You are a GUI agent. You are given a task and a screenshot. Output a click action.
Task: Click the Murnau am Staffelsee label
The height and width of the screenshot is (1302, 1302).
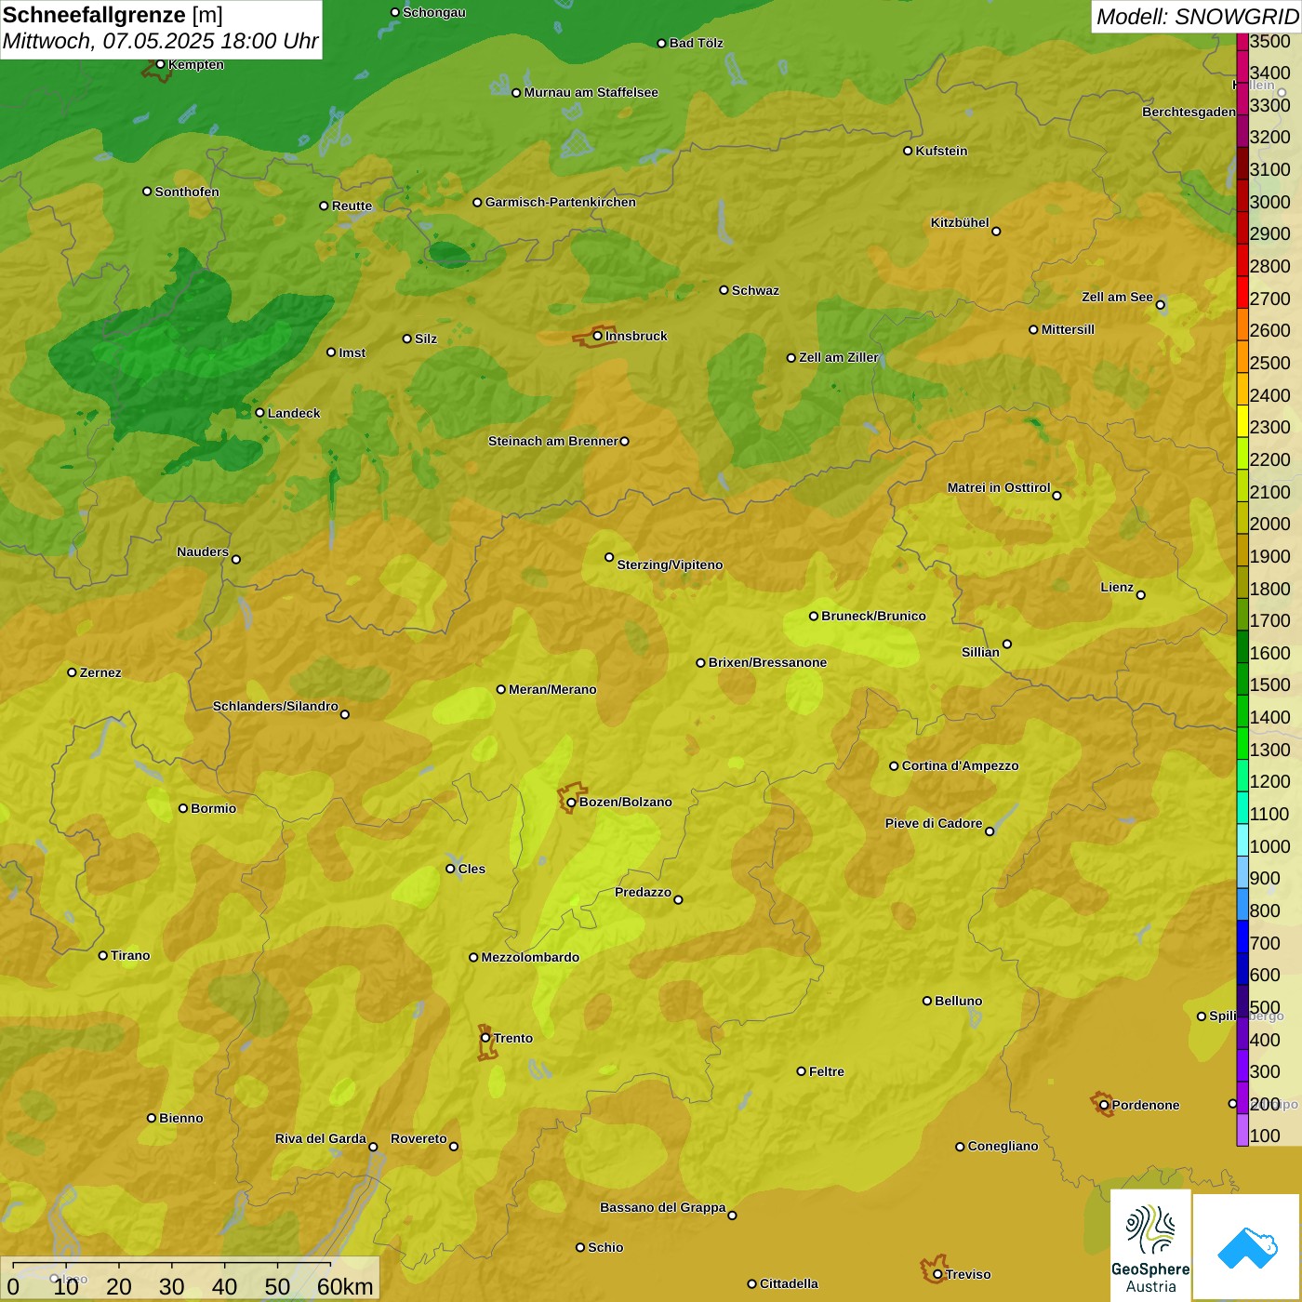[591, 92]
